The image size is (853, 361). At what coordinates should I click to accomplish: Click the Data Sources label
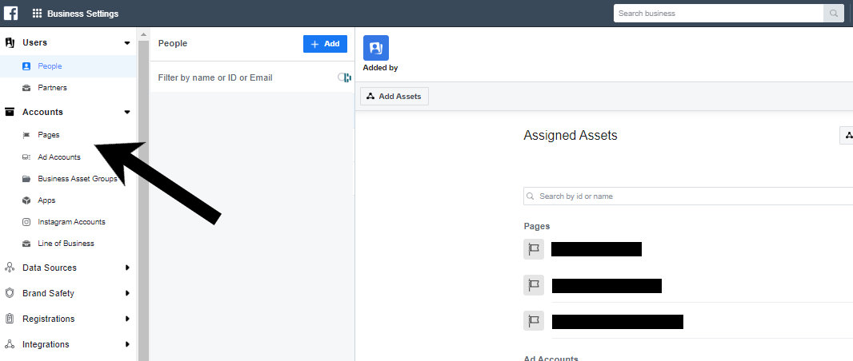50,268
